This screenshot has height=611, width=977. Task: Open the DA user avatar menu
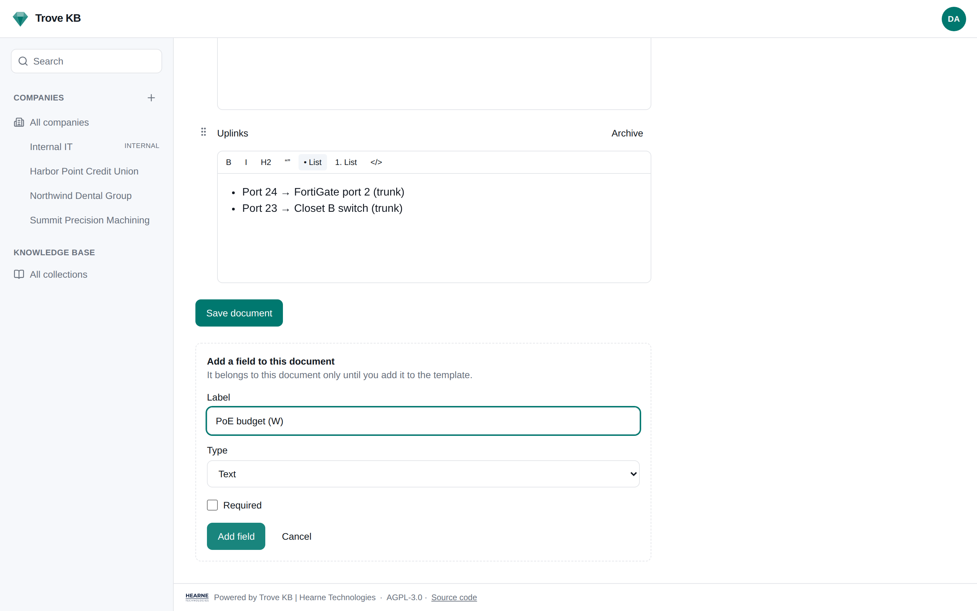pos(953,19)
